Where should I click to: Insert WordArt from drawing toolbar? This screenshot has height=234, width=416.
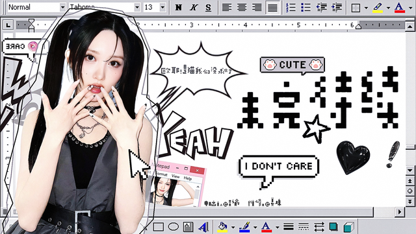pos(203,227)
